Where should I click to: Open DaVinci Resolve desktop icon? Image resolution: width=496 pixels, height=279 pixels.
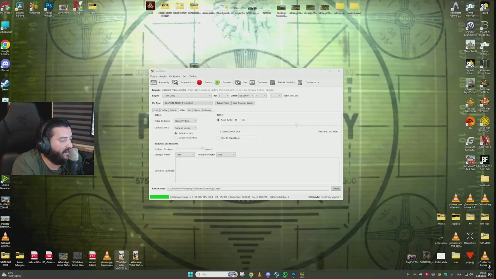click(x=20, y=9)
